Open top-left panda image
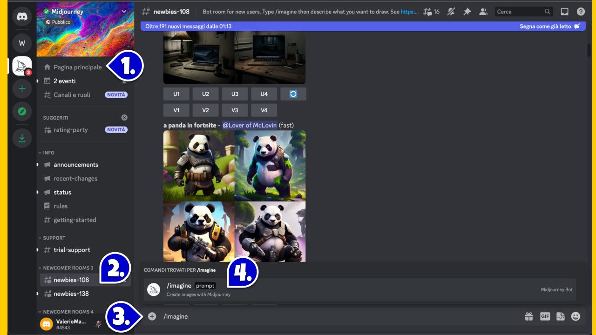Image resolution: width=596 pixels, height=335 pixels. click(199, 166)
